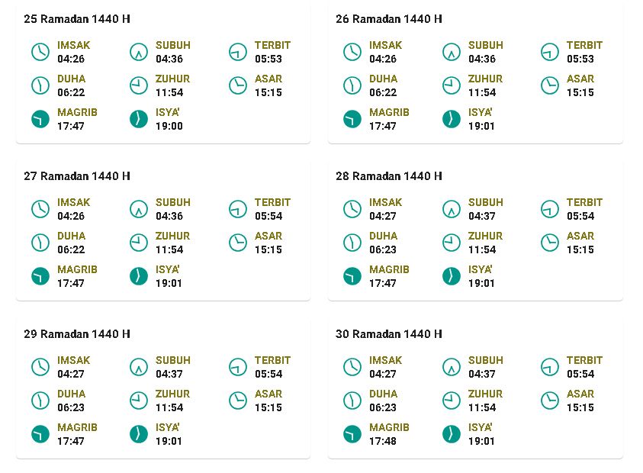Click the filled Isya' icon in 28 Ramadan card
The width and height of the screenshot is (643, 473).
pos(451,276)
